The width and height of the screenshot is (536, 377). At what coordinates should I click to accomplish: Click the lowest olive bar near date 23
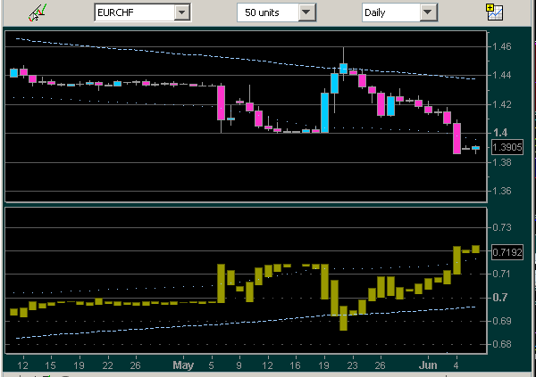coord(343,316)
